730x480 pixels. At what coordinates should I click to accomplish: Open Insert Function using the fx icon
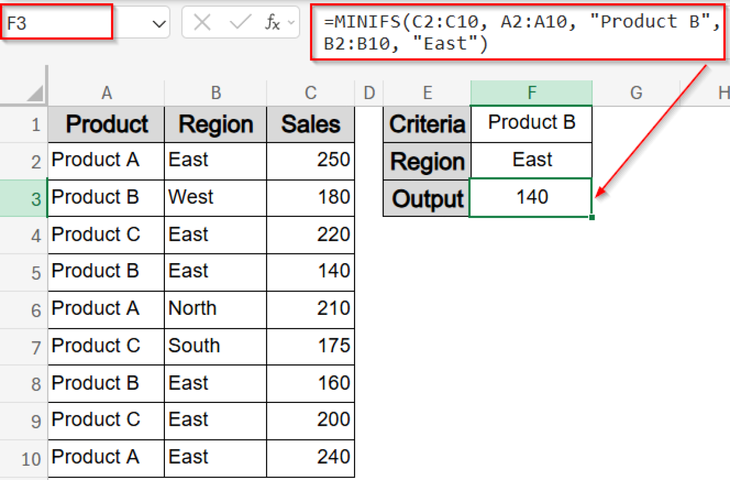[271, 22]
